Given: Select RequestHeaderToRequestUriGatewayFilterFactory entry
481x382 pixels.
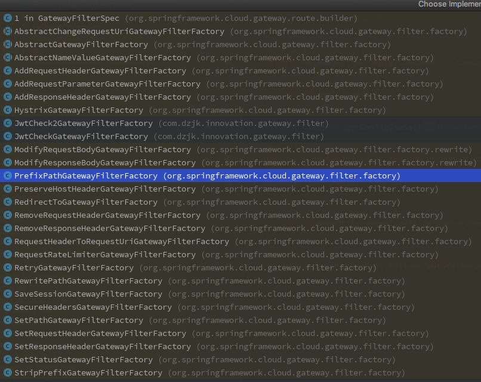Looking at the screenshot, I should [240, 242].
